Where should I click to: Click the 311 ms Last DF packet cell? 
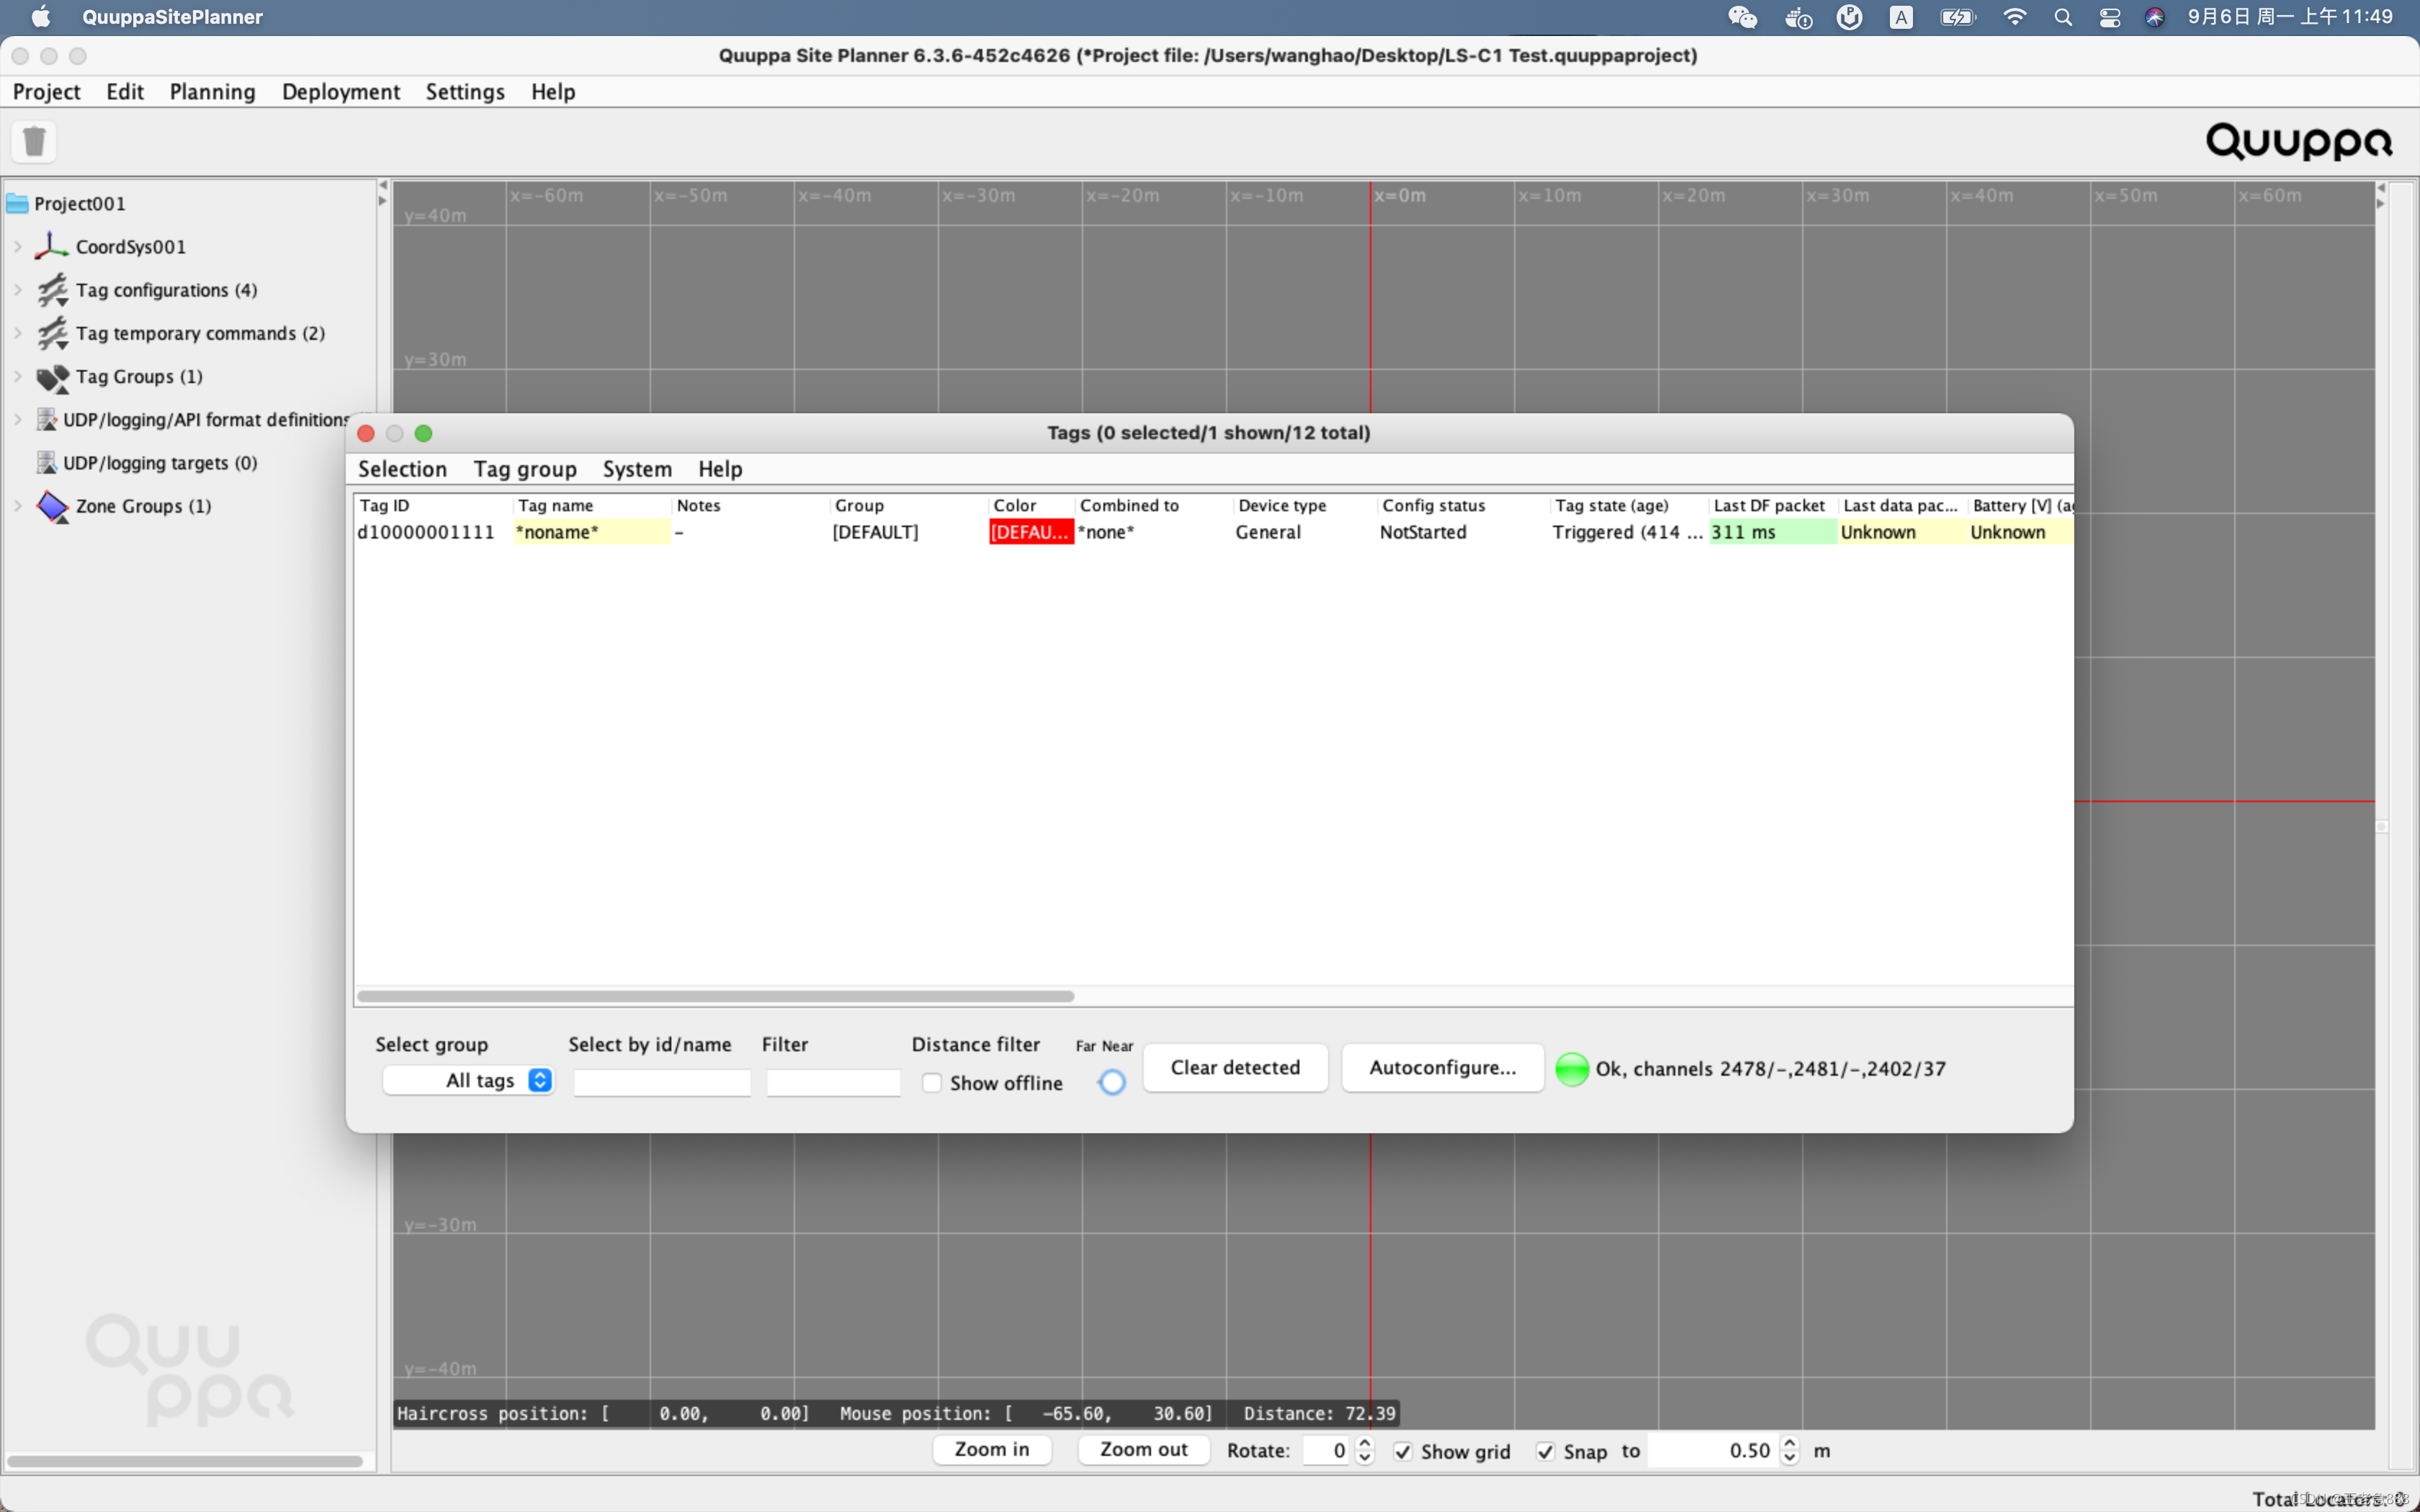[1773, 532]
